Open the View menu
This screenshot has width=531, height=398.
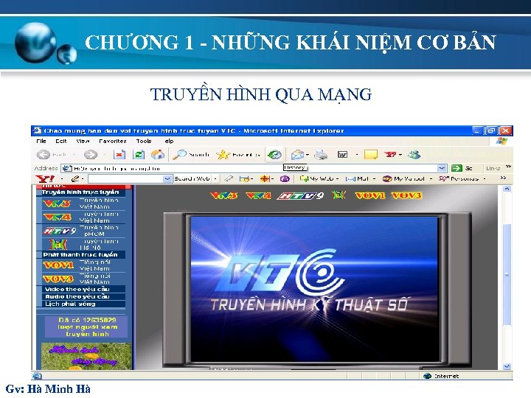pyautogui.click(x=83, y=141)
